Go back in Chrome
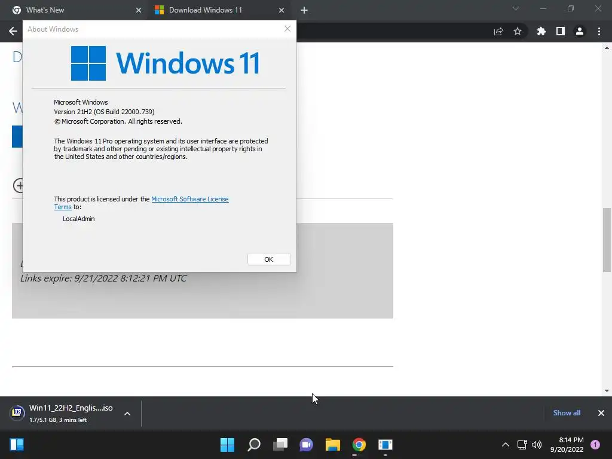This screenshot has height=459, width=612. (x=13, y=31)
